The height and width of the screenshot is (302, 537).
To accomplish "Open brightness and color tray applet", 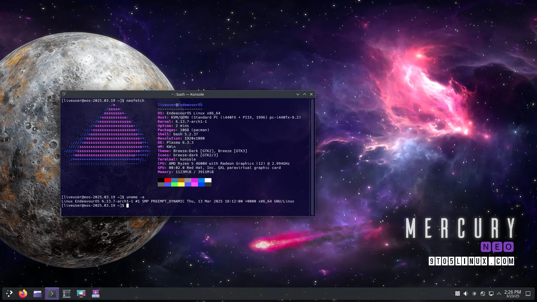I will click(x=474, y=294).
